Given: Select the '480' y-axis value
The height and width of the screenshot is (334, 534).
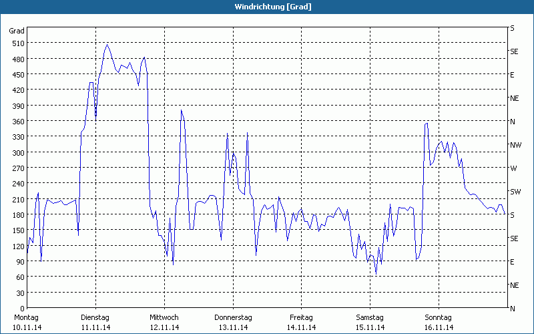Looking at the screenshot, I should coord(19,59).
